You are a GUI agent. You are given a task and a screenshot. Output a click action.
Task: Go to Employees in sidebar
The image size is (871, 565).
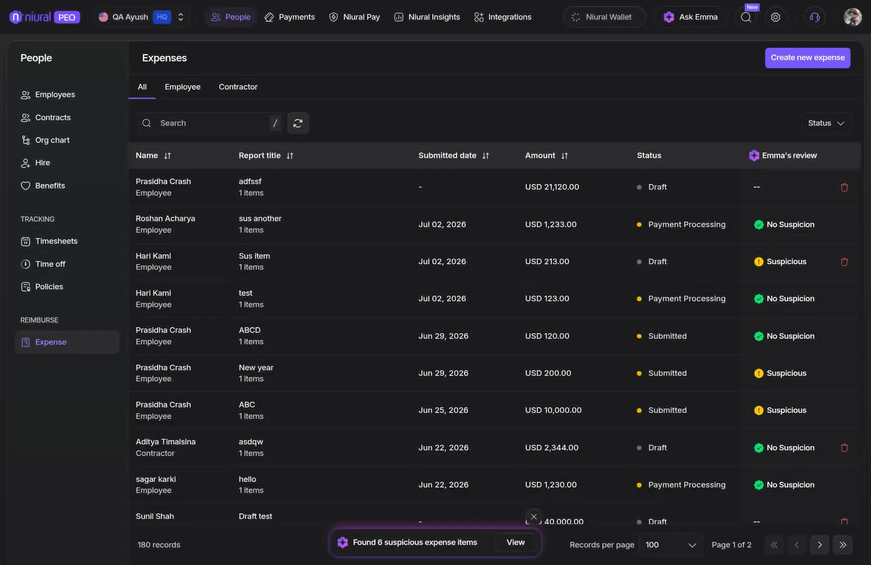67,94
